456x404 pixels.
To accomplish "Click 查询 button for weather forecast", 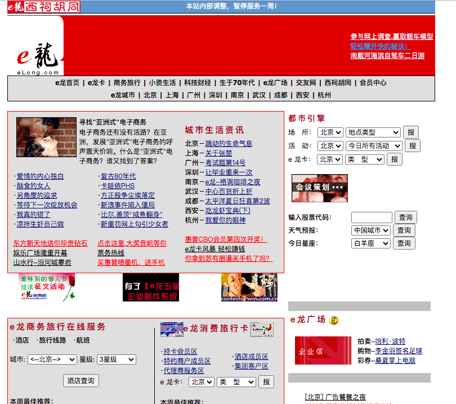I will 404,230.
